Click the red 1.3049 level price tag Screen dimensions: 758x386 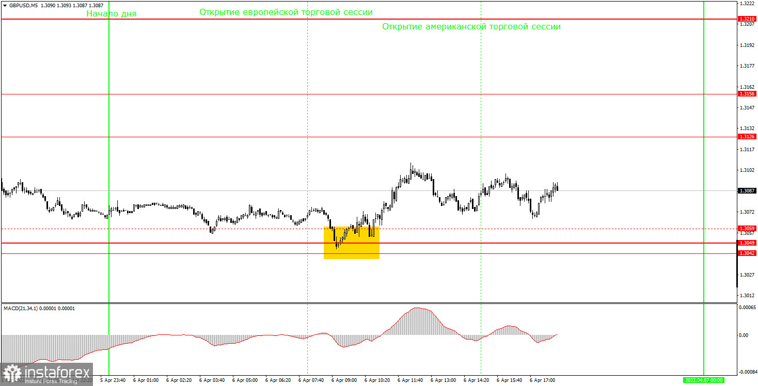click(x=747, y=243)
